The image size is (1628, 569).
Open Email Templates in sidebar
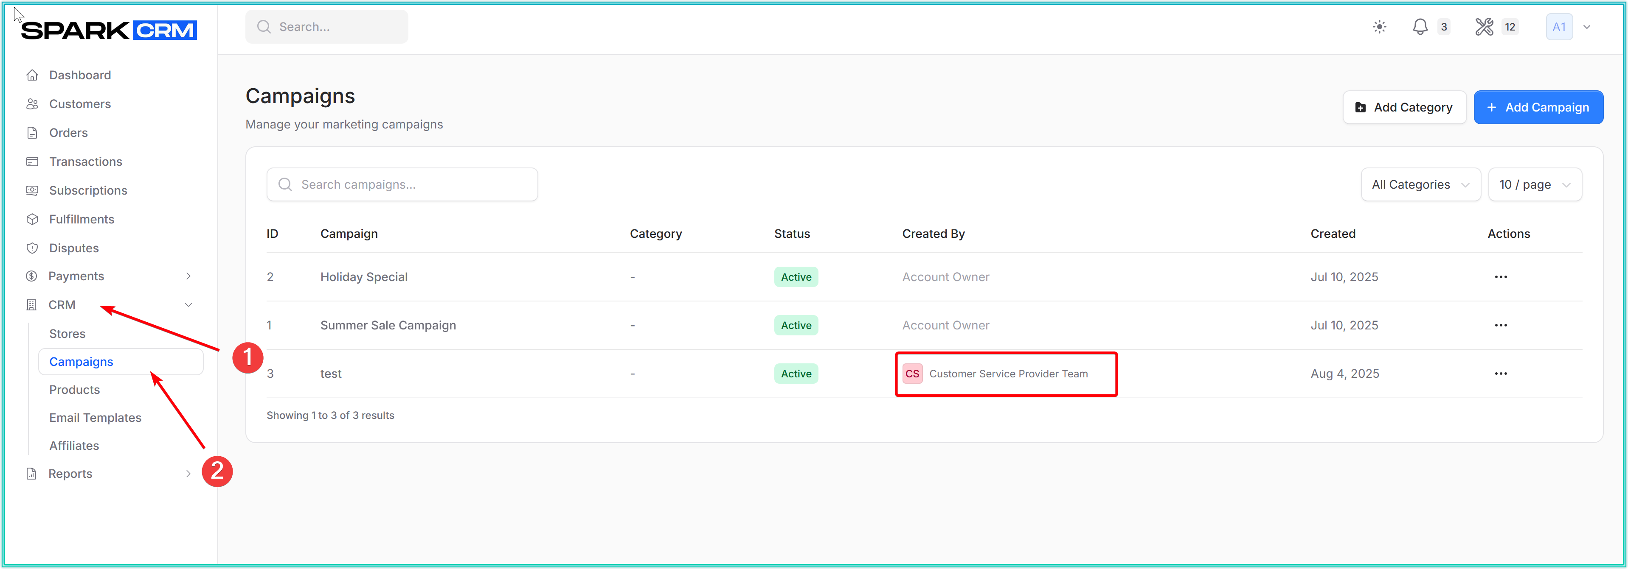[96, 418]
